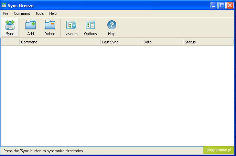Open the File menu
236x156 pixels.
6,13
